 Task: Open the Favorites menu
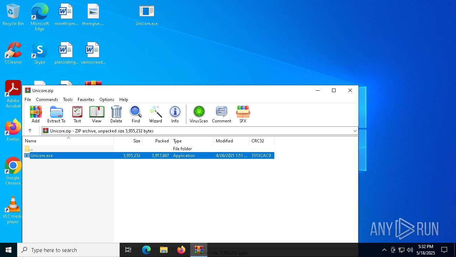tap(86, 100)
